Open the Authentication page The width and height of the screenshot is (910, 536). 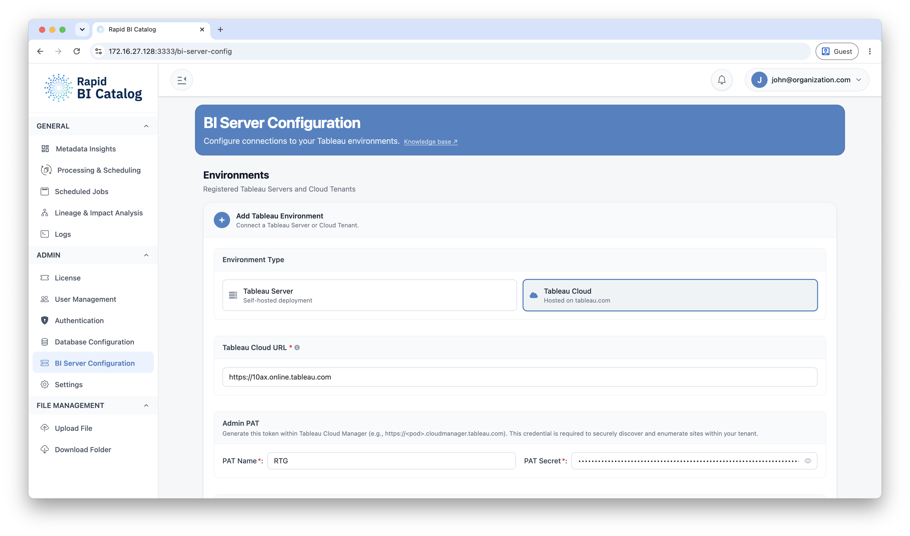[93, 320]
